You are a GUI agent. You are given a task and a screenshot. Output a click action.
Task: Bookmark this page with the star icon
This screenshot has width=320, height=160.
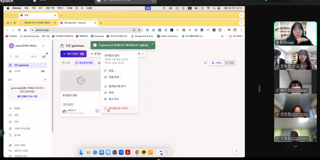tap(139, 30)
